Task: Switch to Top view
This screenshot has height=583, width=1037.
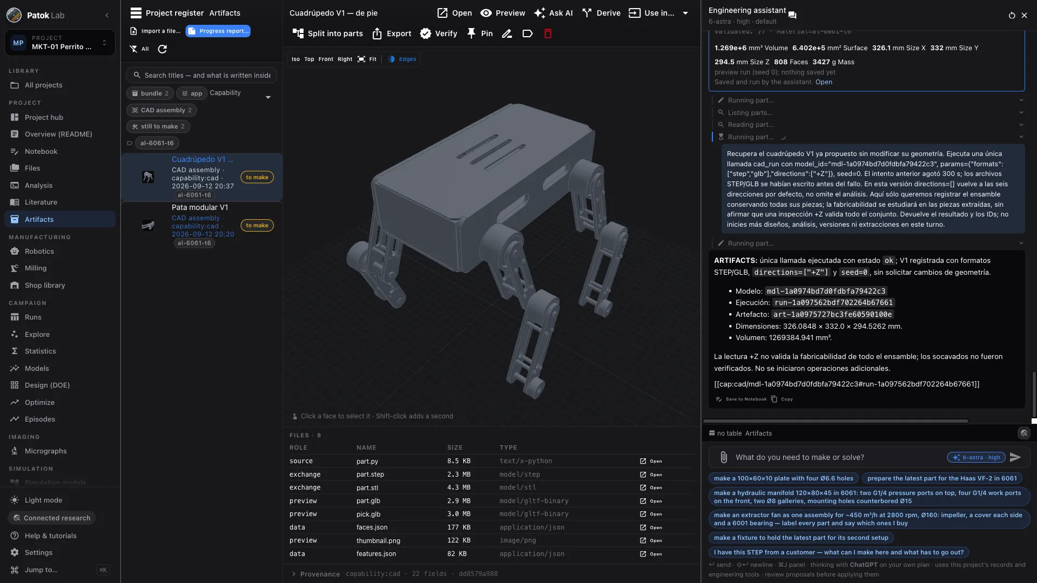Action: tap(309, 59)
